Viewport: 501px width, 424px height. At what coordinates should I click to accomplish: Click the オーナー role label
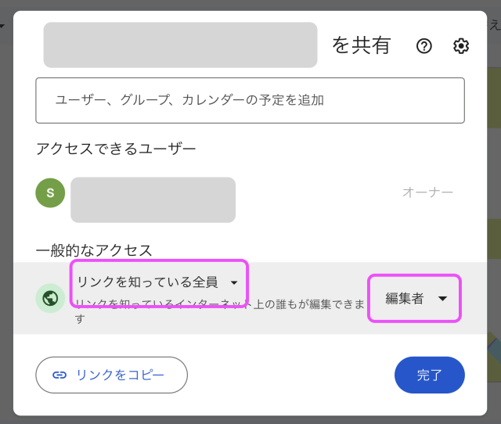click(x=427, y=192)
